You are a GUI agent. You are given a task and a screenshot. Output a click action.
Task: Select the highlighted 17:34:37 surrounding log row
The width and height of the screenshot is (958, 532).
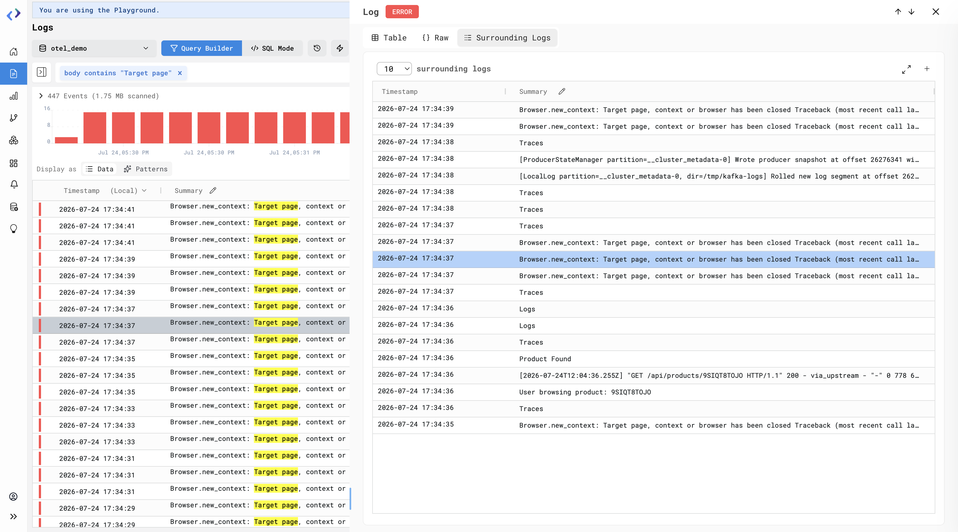click(653, 259)
